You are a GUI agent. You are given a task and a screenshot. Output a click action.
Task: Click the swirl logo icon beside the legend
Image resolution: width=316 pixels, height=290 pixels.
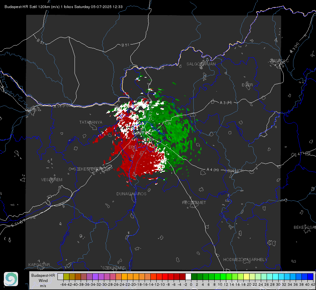(11, 279)
